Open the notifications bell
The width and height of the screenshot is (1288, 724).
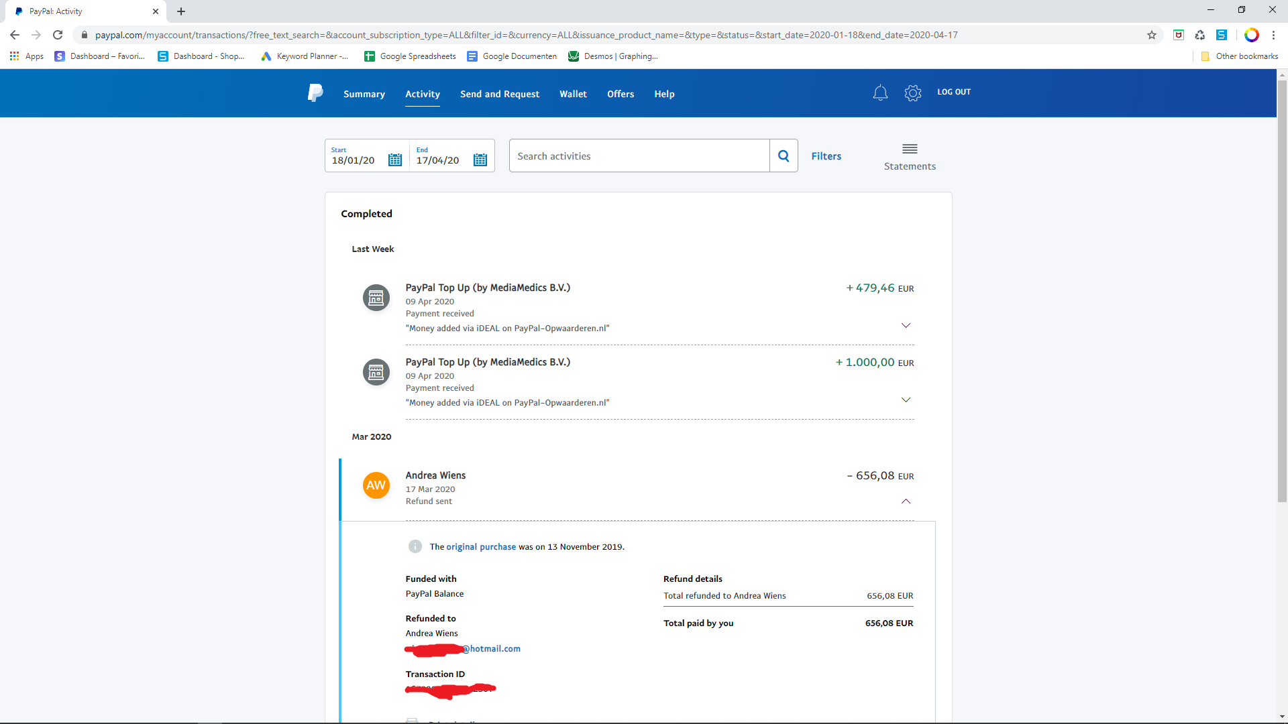tap(880, 93)
